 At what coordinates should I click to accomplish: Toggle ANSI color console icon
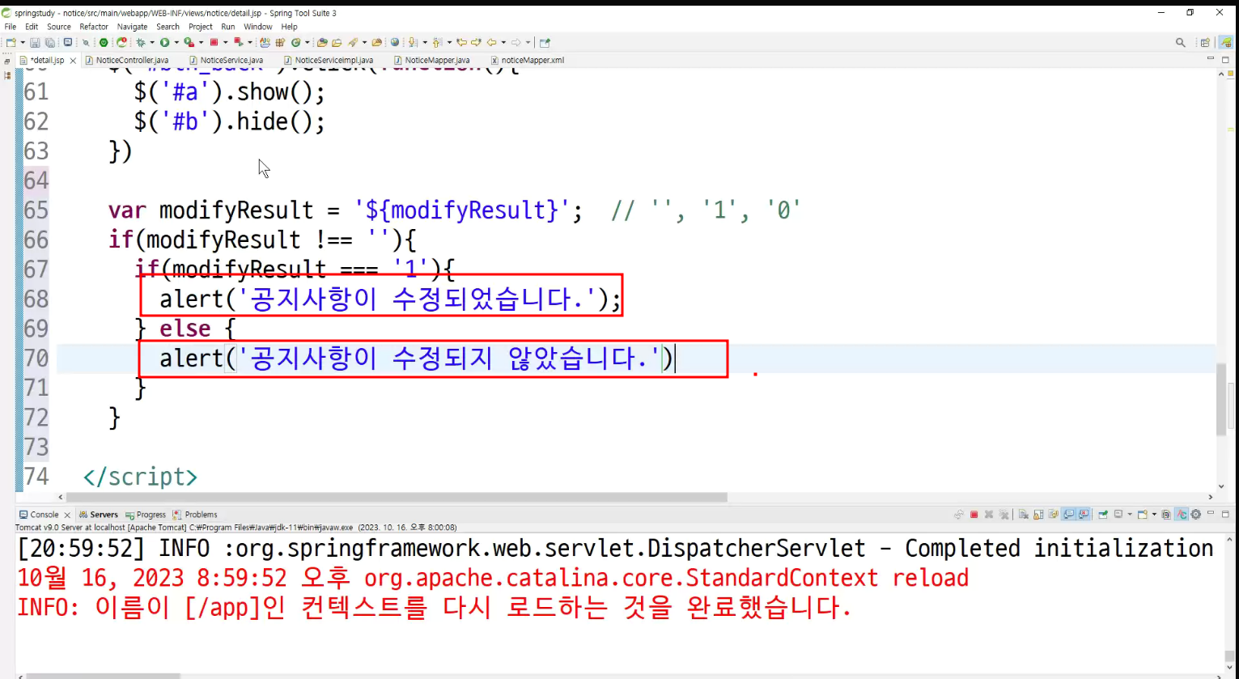[1182, 515]
